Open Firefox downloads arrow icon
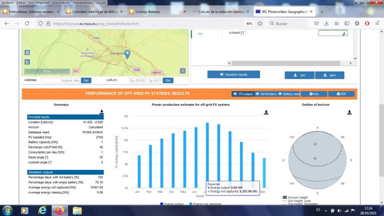The width and height of the screenshot is (384, 216). 326,23
